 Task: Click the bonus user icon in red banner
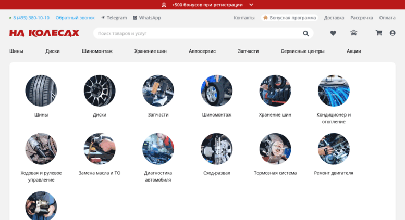pos(164,5)
